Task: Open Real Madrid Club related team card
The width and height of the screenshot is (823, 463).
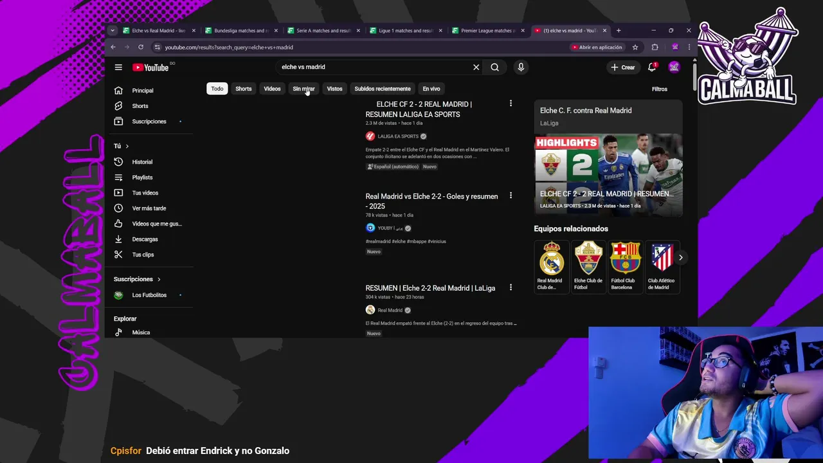Action: pyautogui.click(x=551, y=266)
